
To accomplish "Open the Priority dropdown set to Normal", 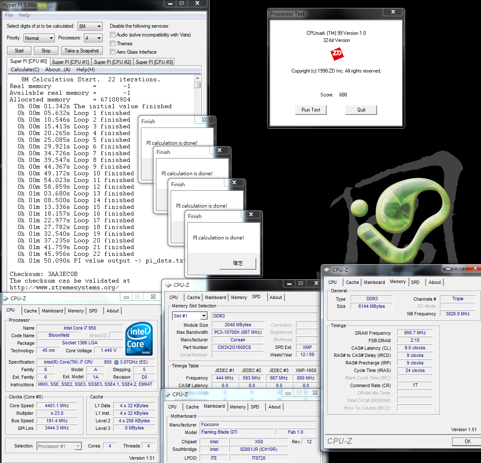I will 39,38.
